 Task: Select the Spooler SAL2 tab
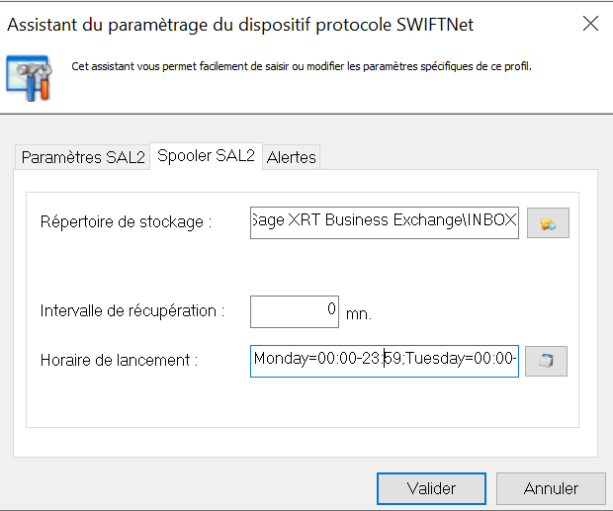coord(206,156)
